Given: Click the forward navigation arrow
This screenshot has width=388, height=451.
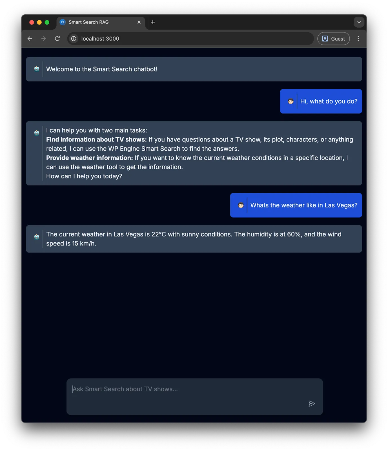Looking at the screenshot, I should [43, 39].
